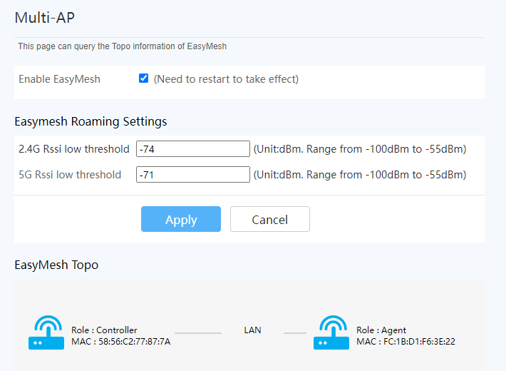506x371 pixels.
Task: Toggle the Enable EasyMesh checkbox
Action: click(x=143, y=78)
